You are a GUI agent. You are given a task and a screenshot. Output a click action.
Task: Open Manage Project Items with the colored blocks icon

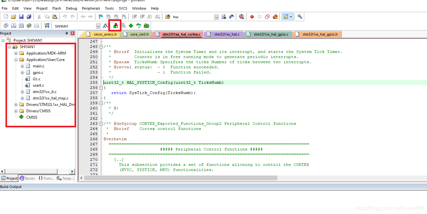click(x=115, y=26)
